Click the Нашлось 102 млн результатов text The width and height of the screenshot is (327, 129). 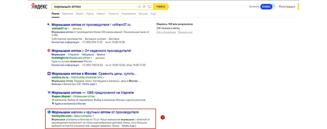click(x=174, y=24)
